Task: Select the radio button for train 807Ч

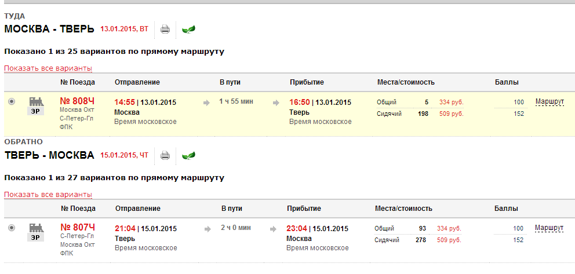Action: pos(12,228)
